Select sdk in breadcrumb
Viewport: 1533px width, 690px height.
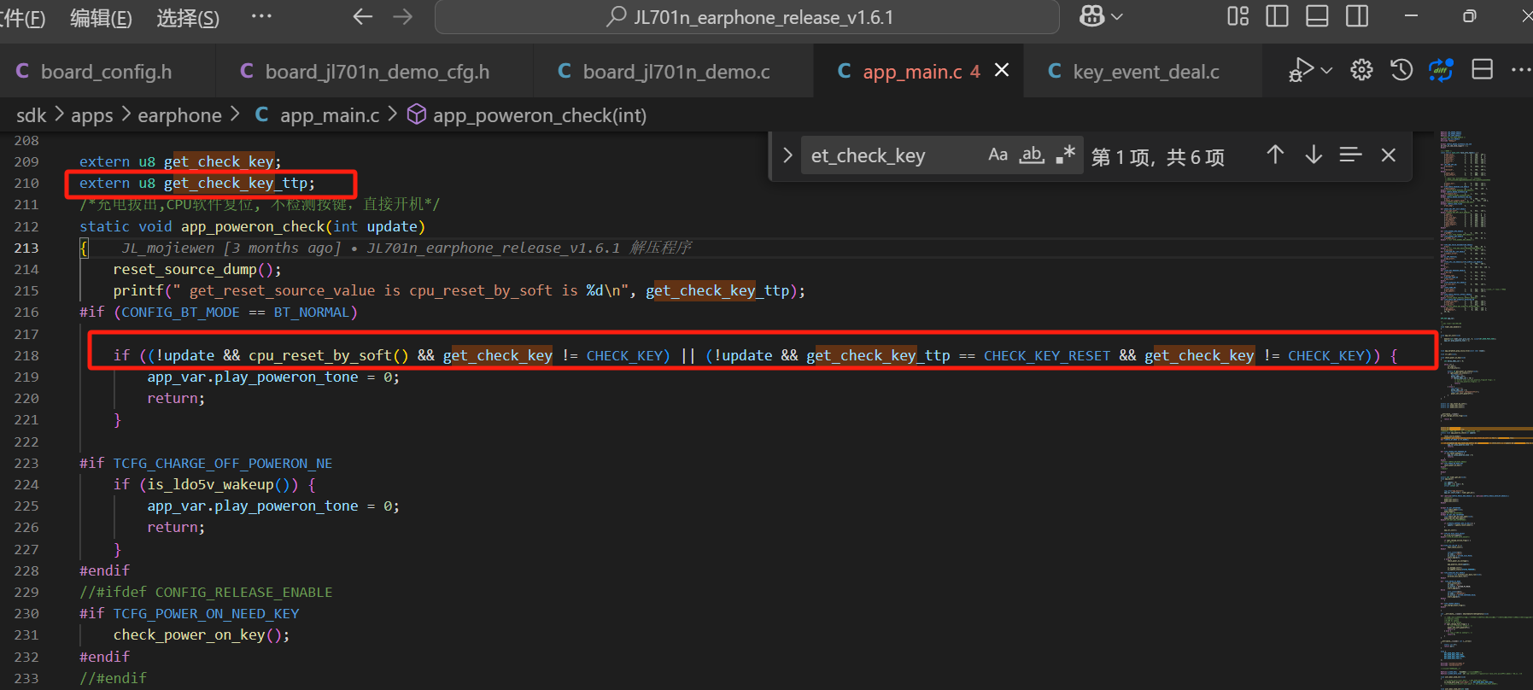tap(32, 115)
